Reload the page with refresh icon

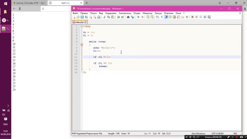click(x=43, y=8)
